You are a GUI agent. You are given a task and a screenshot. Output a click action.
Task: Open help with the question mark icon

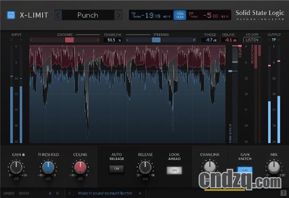click(x=283, y=193)
